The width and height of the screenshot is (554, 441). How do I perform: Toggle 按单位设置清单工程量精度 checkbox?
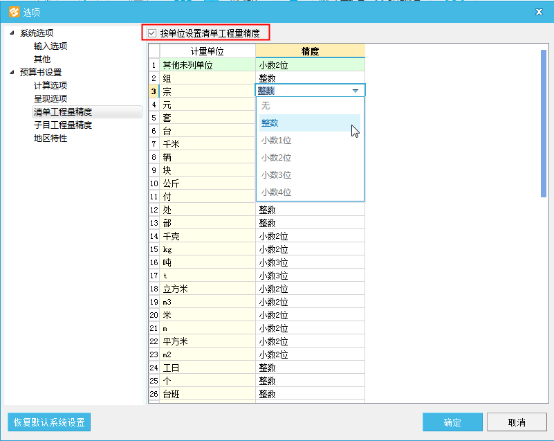pos(152,33)
